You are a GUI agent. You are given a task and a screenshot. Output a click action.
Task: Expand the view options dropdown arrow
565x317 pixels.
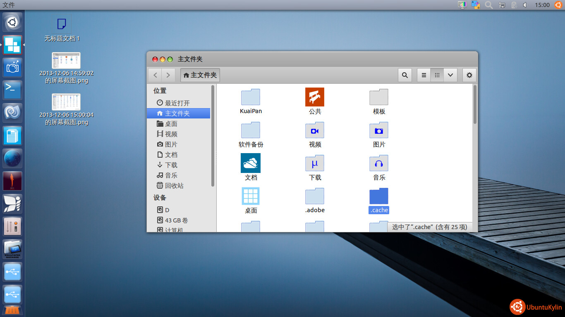tap(450, 75)
